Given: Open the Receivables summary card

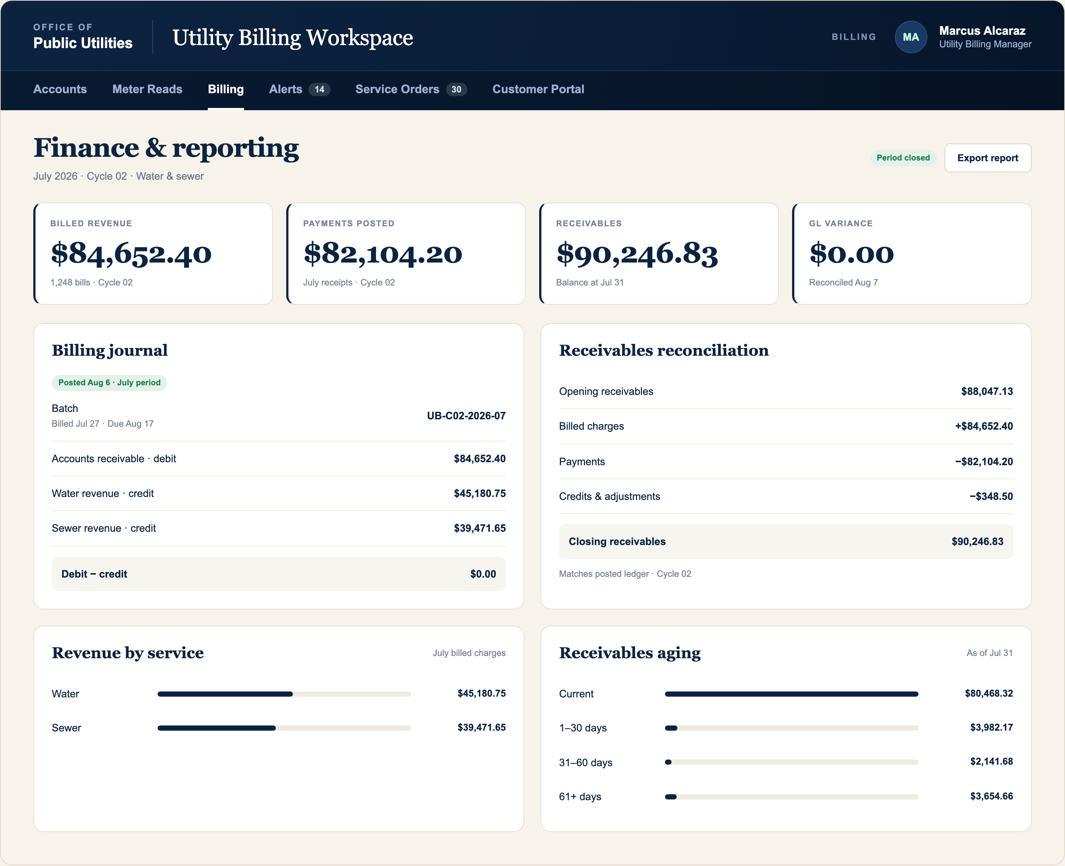Looking at the screenshot, I should [659, 253].
